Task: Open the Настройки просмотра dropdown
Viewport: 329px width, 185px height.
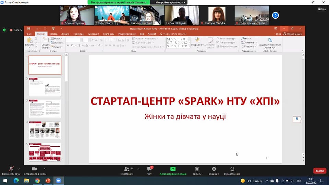Action: [170, 2]
